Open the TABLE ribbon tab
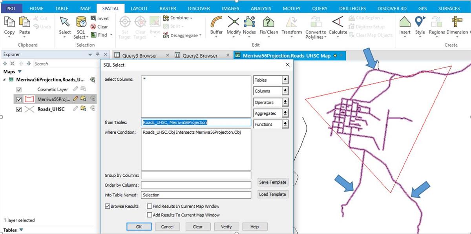Screen dimensions: 471x234 pyautogui.click(x=62, y=8)
